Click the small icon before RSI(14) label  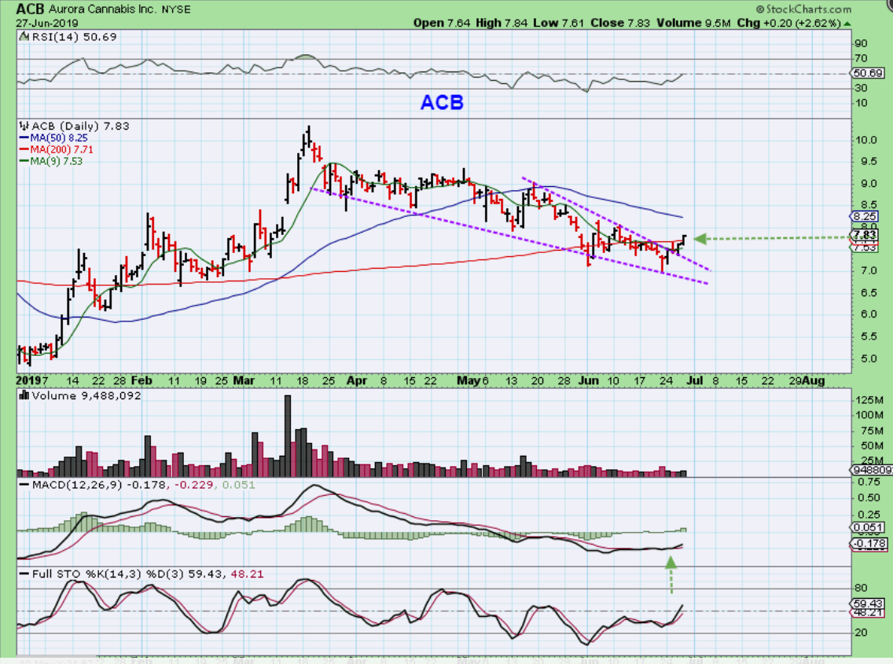point(24,36)
